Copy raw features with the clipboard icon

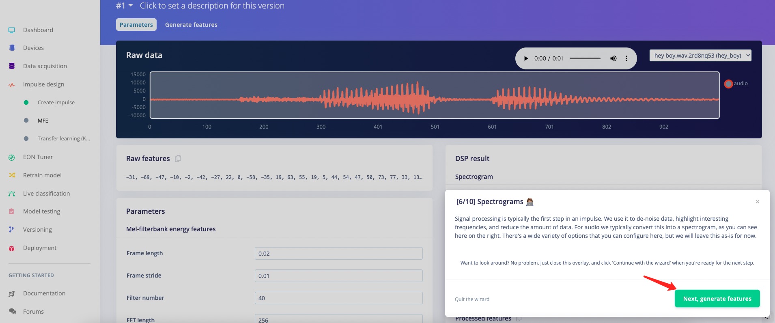click(178, 159)
